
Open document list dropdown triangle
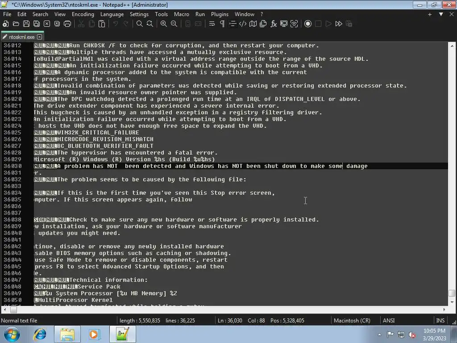click(441, 14)
